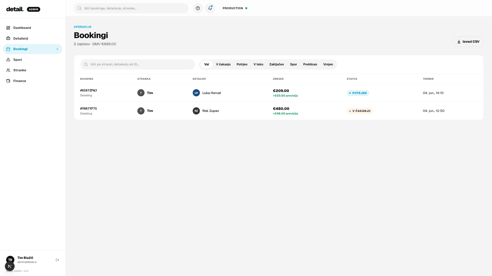This screenshot has height=276, width=492.
Task: Click the 2 zapisov GMV summary
Action: (x=95, y=44)
